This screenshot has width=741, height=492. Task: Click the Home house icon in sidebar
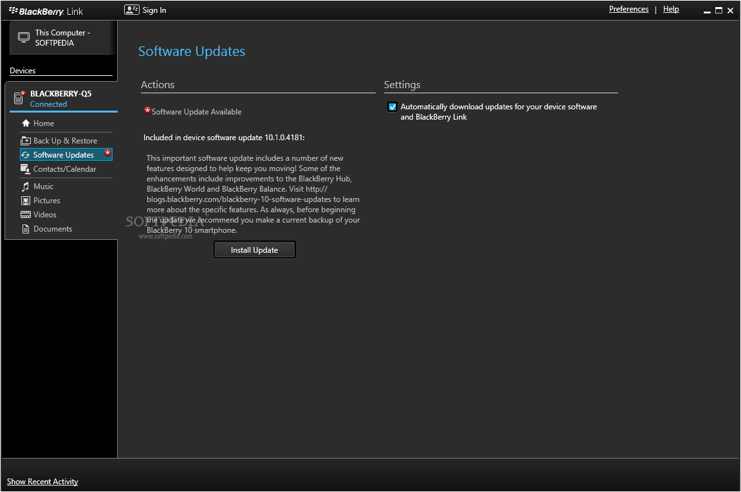pyautogui.click(x=26, y=123)
